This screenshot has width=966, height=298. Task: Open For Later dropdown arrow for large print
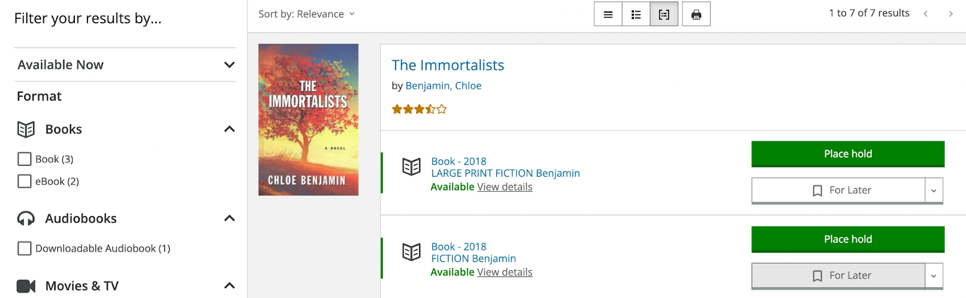pos(933,191)
